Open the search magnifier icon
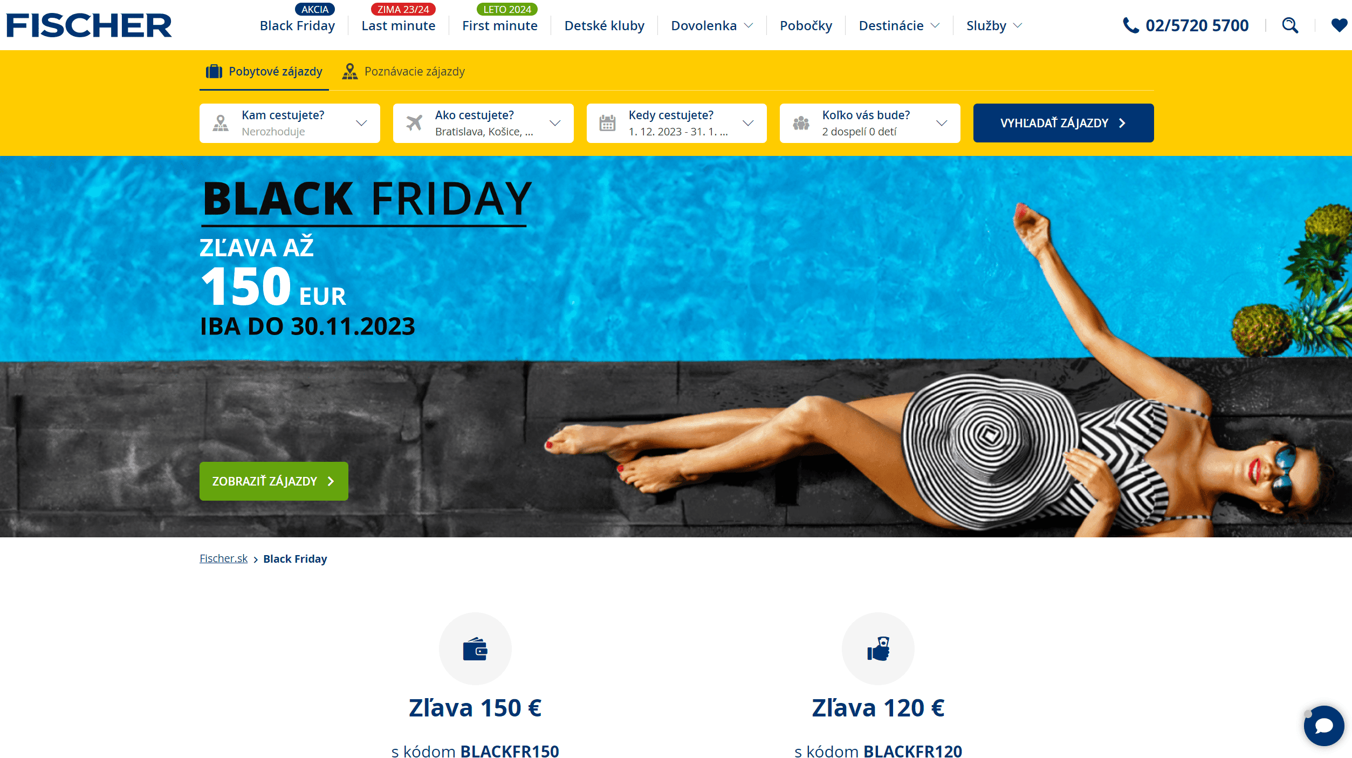Image resolution: width=1352 pixels, height=758 pixels. (x=1290, y=25)
